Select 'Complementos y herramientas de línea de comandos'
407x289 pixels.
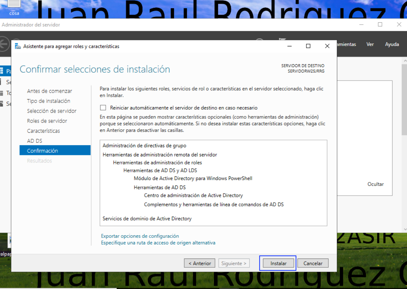[214, 204]
